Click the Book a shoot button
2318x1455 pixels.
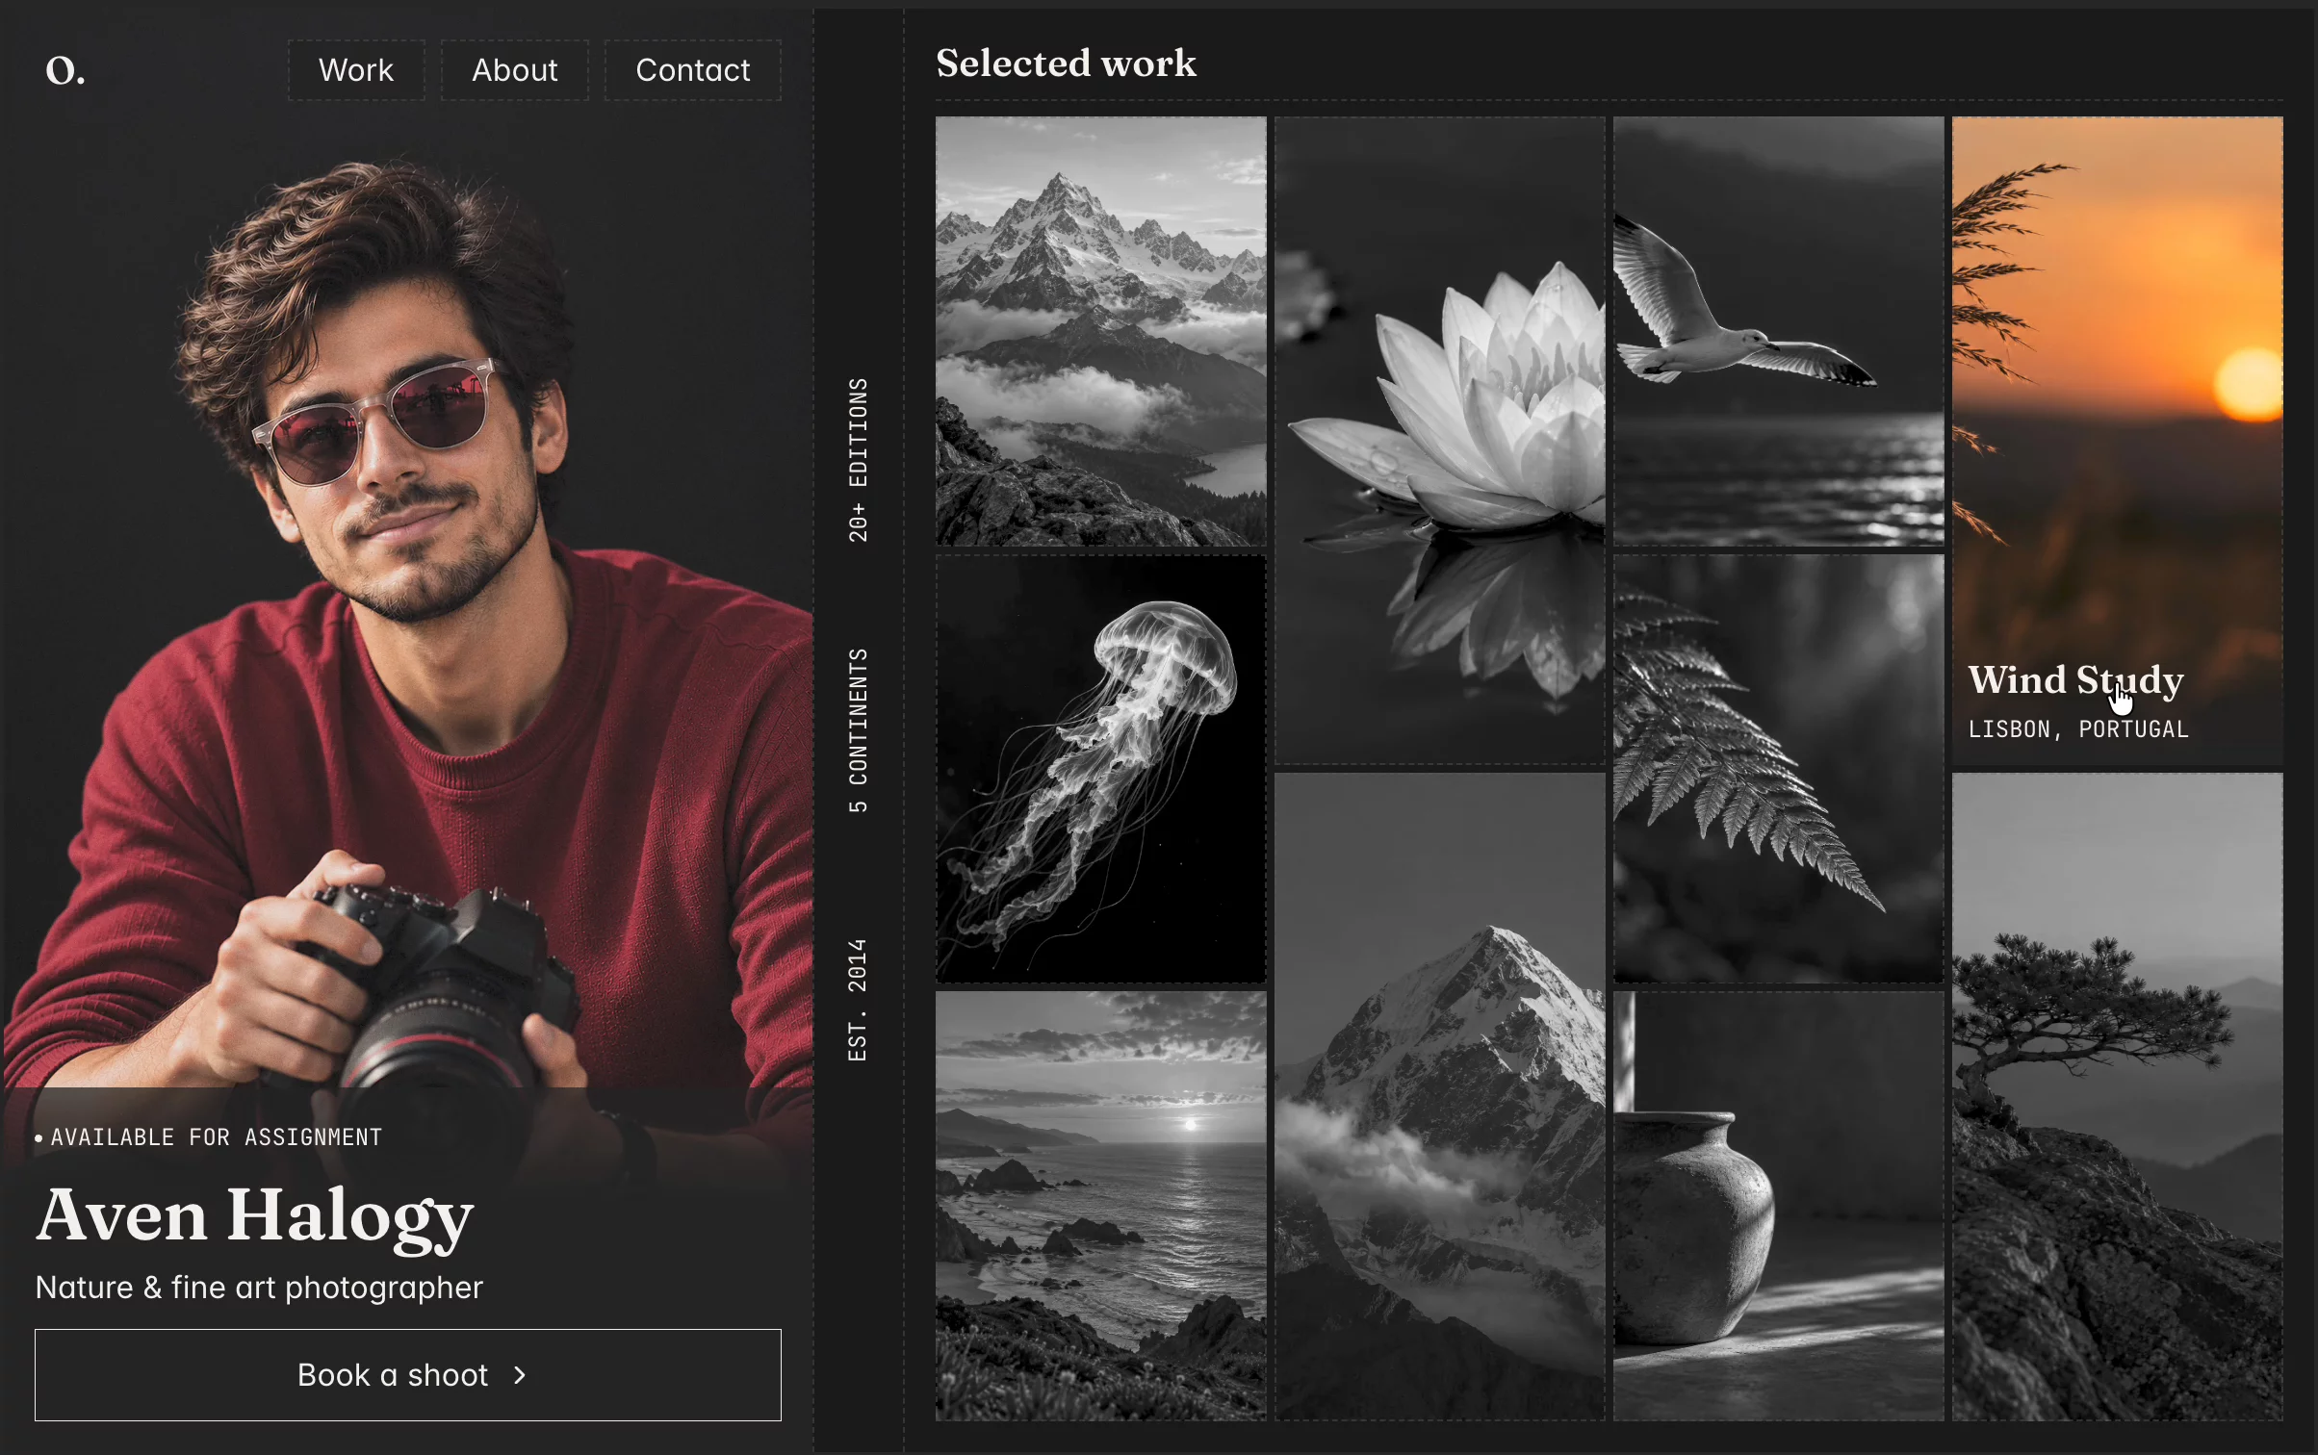pos(408,1375)
